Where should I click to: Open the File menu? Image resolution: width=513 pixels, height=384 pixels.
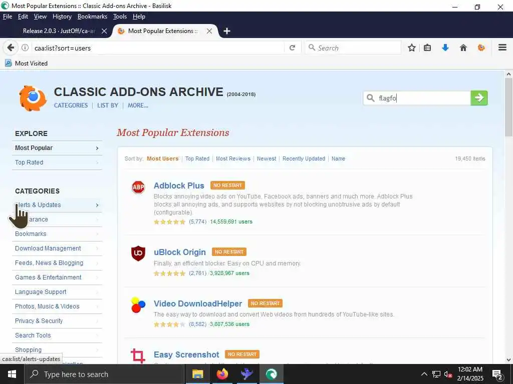[7, 16]
